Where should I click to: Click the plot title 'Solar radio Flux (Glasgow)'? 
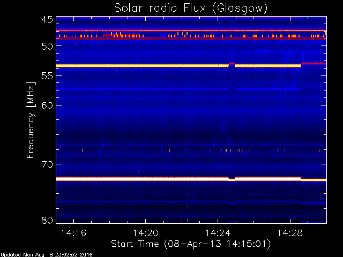tap(191, 9)
